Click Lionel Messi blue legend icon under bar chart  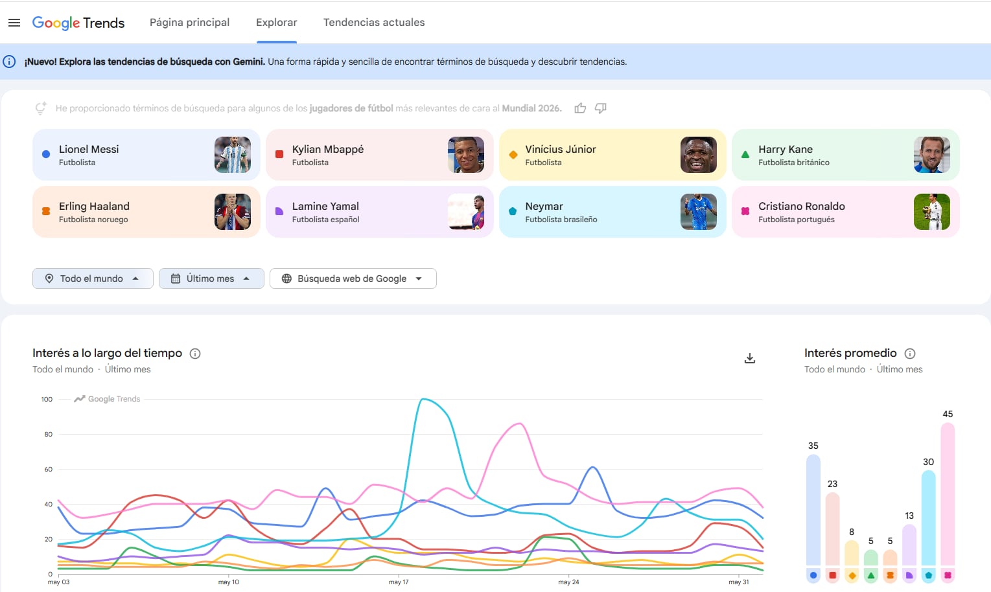coord(813,575)
